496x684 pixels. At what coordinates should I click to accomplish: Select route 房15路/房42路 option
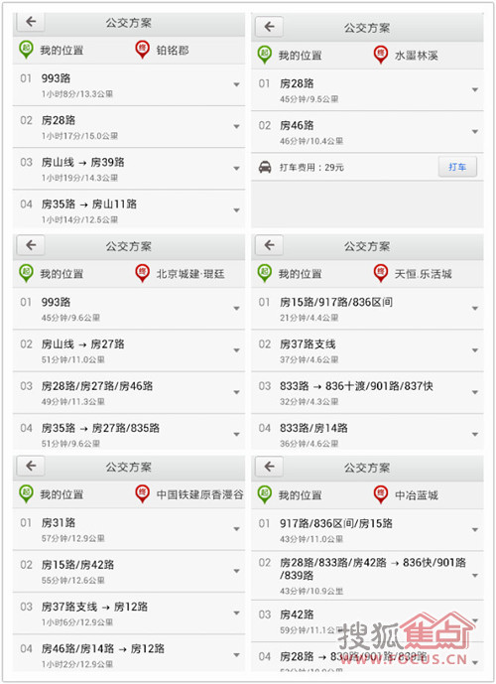129,572
